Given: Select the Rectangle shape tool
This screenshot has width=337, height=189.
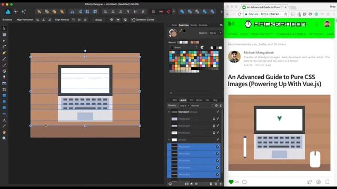Looking at the screenshot, I should click(4, 96).
